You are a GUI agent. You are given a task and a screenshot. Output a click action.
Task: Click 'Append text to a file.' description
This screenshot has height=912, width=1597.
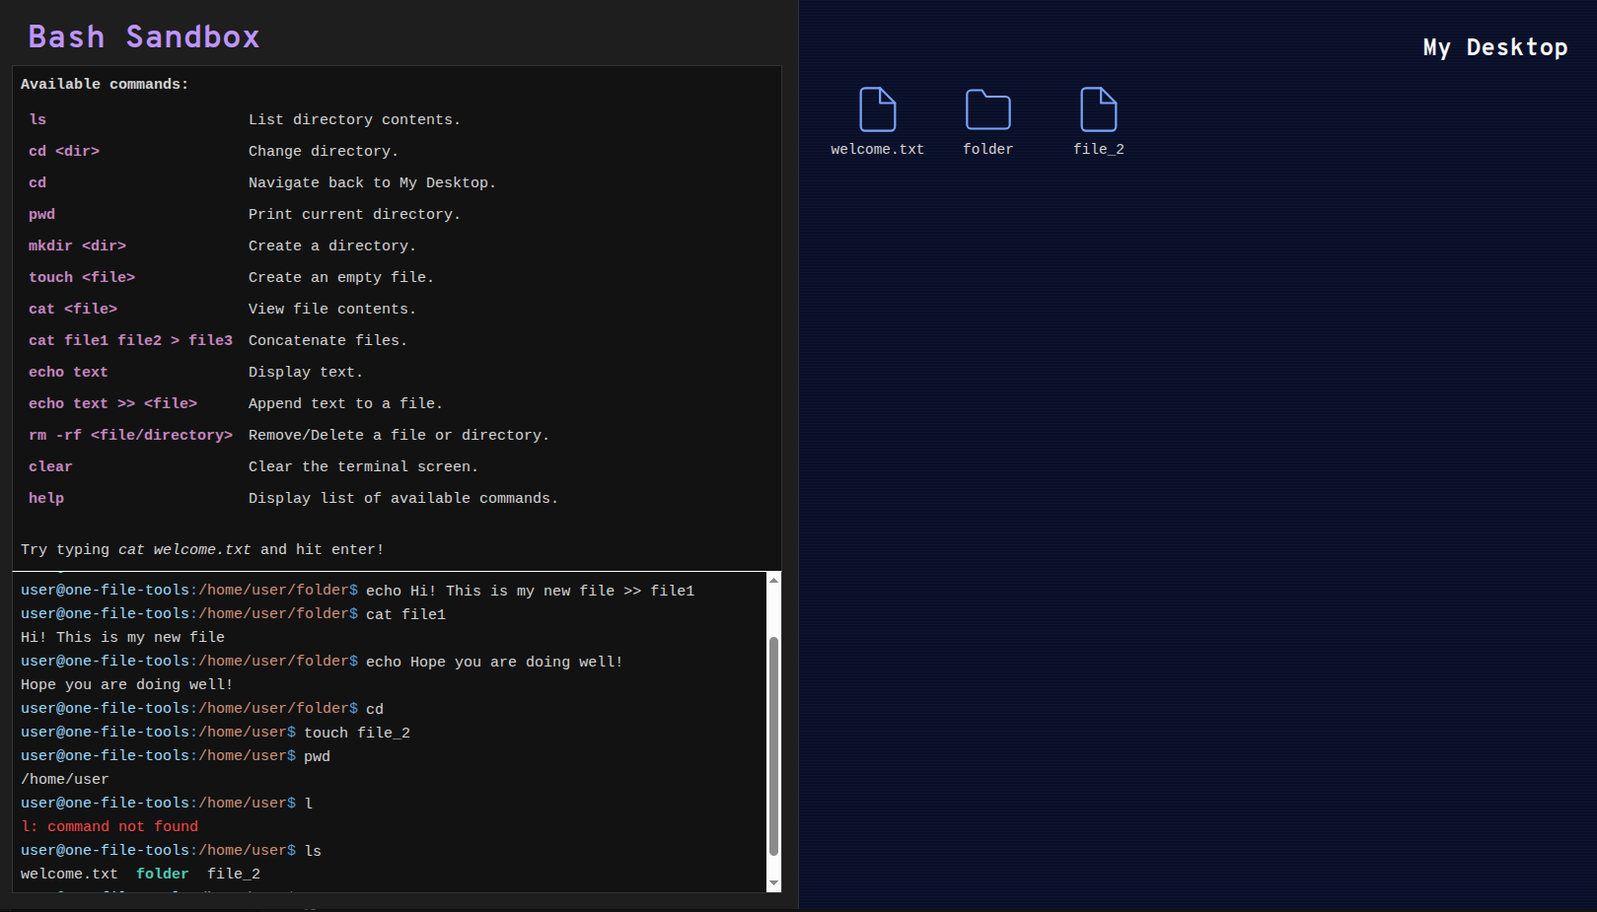[x=345, y=403]
